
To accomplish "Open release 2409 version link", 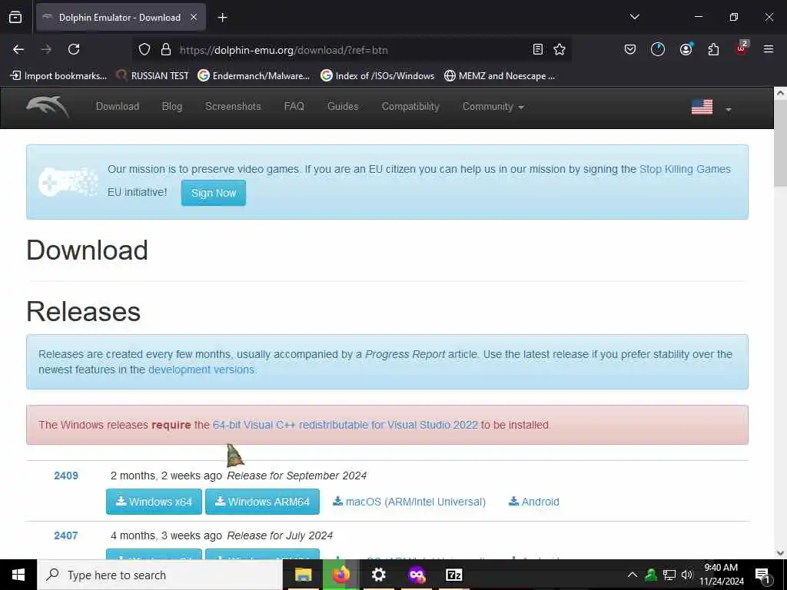I will click(66, 476).
